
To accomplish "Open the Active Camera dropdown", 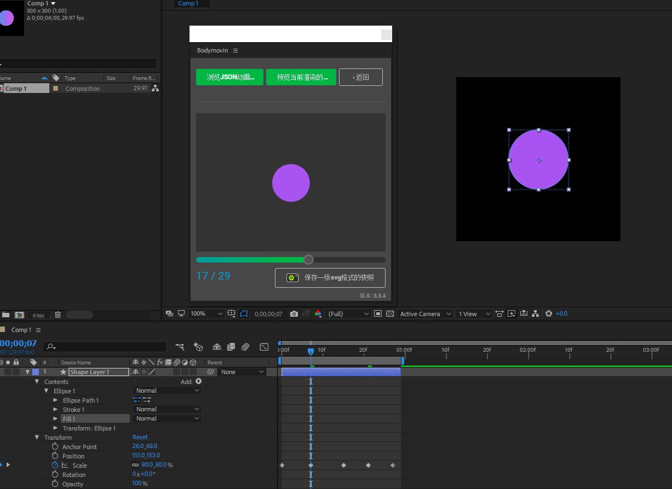I will [424, 313].
